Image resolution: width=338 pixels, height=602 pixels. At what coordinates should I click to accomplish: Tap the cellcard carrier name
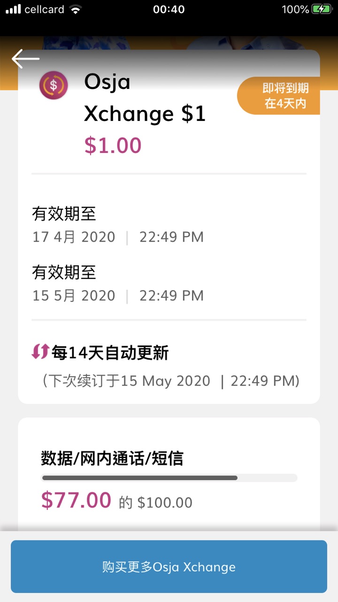45,9
